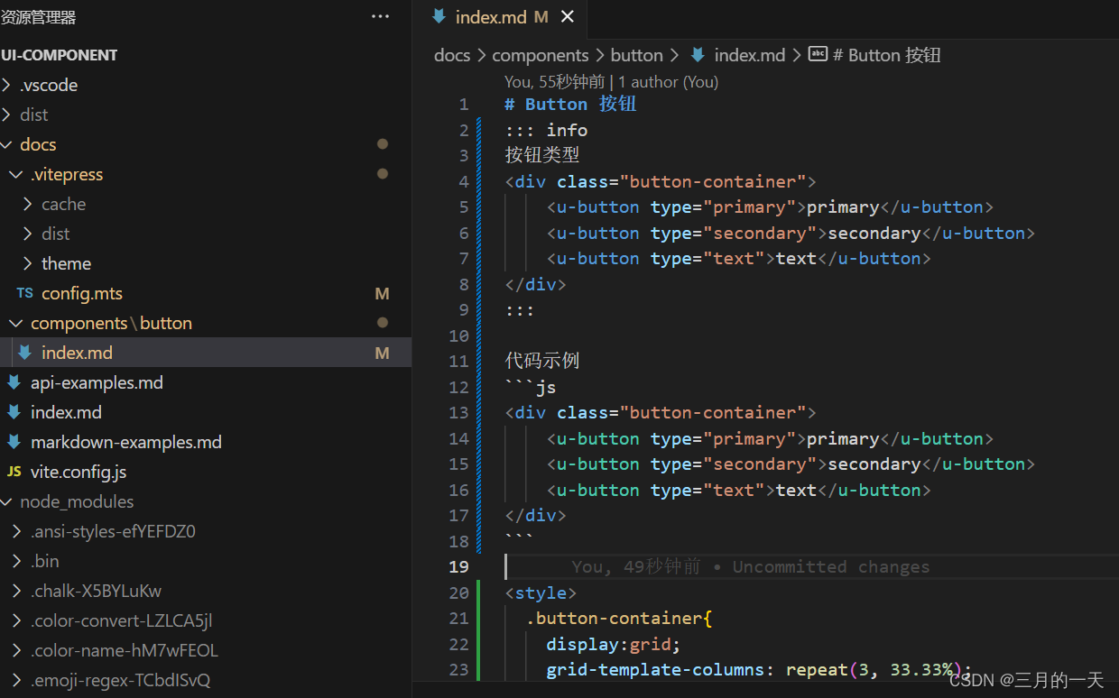Expand the theme folder

(28, 263)
